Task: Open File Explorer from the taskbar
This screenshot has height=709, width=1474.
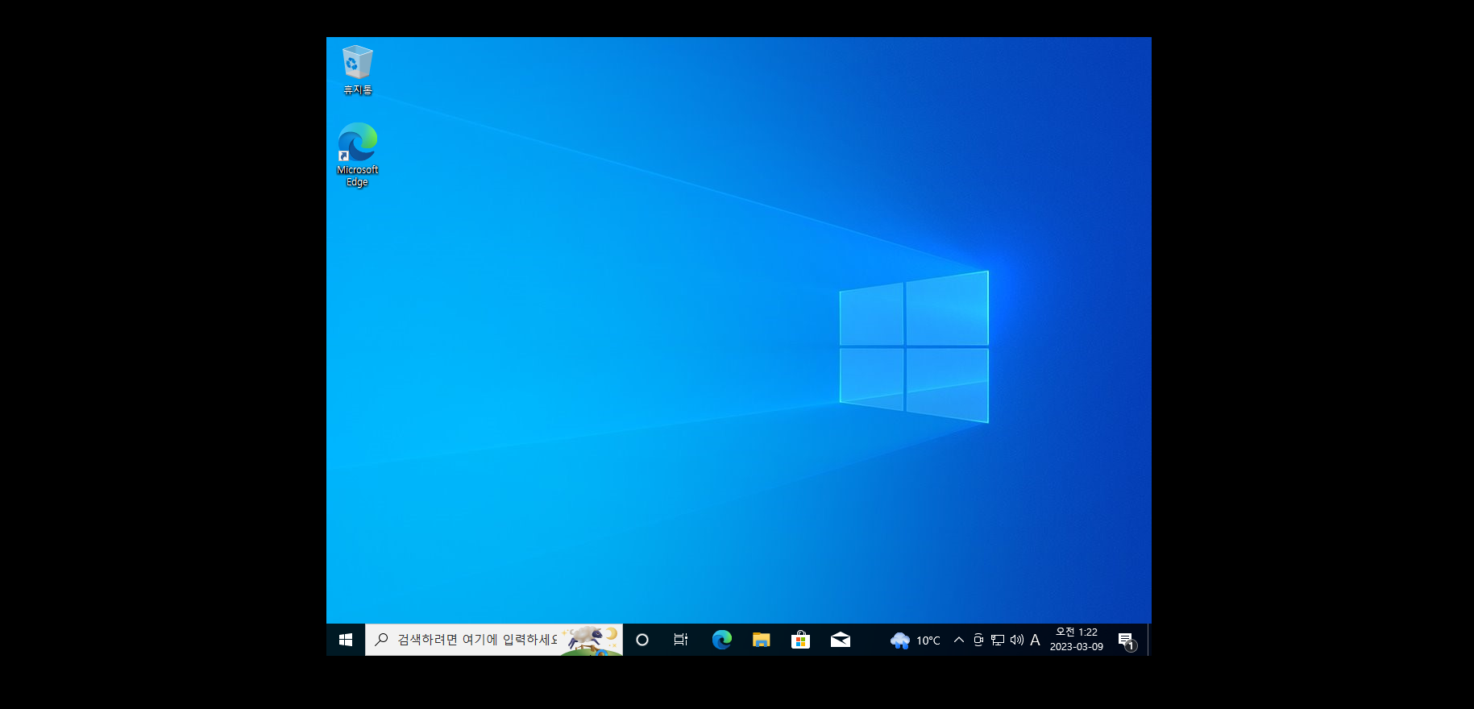Action: [761, 640]
